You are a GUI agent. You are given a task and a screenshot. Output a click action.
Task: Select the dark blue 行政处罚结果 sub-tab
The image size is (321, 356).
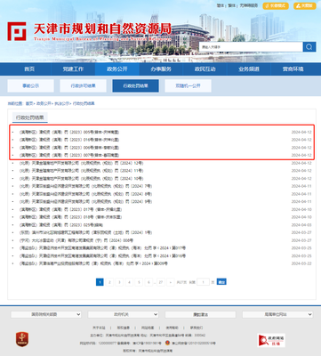(x=135, y=86)
